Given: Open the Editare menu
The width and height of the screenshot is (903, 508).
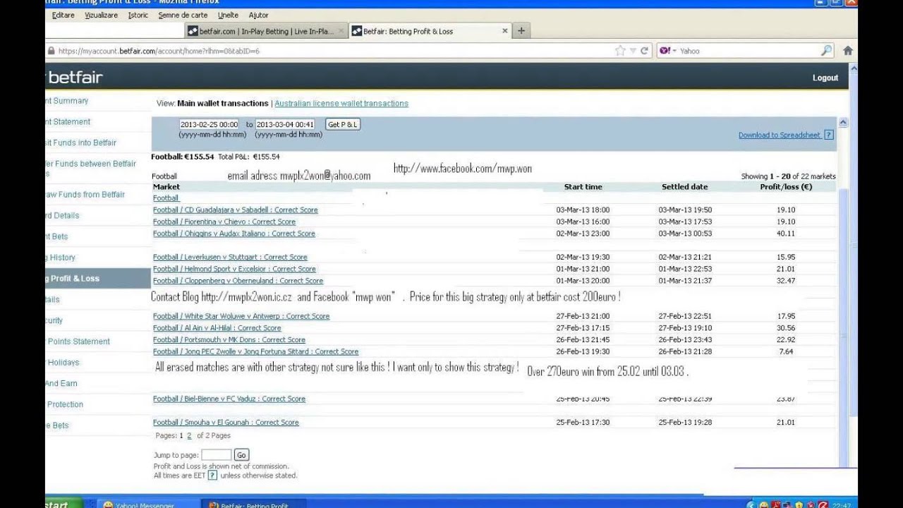Looking at the screenshot, I should [x=63, y=15].
